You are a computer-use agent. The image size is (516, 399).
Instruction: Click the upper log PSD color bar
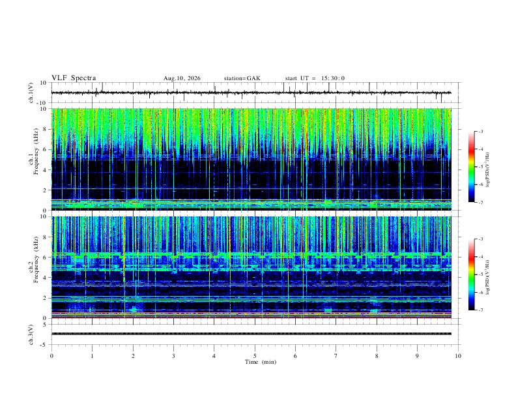tap(471, 167)
